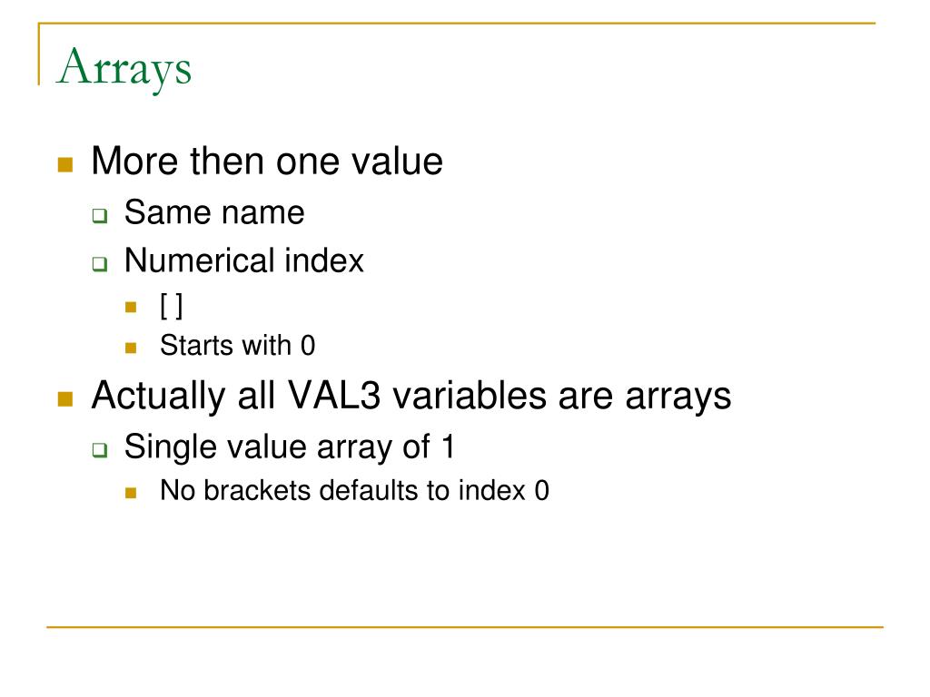
Task: Click the Numerical index text
Action: 243,260
